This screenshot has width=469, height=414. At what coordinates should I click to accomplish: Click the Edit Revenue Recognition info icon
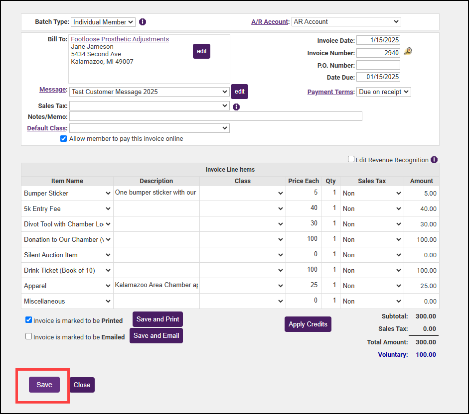coord(434,160)
